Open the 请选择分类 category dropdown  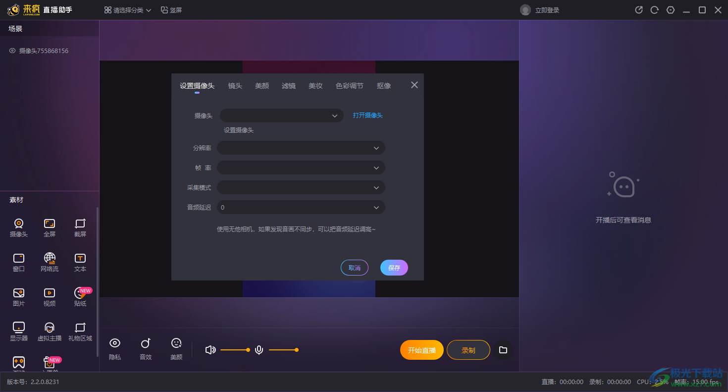(128, 10)
